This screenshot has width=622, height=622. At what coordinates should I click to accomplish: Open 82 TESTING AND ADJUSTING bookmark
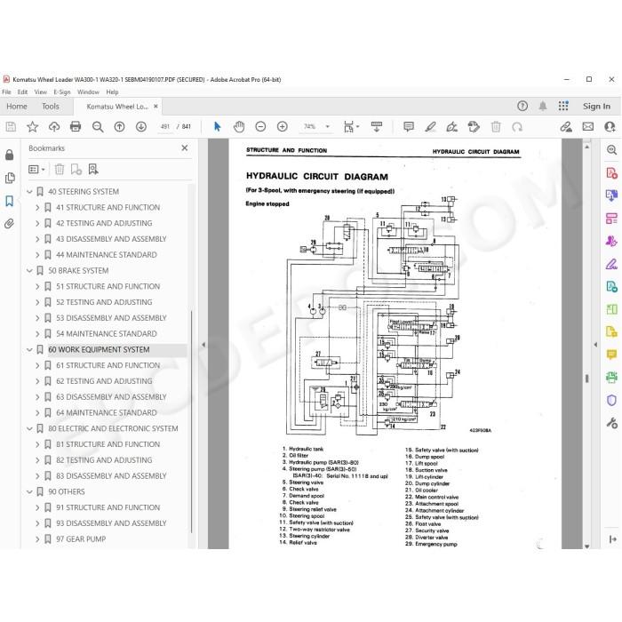[104, 460]
